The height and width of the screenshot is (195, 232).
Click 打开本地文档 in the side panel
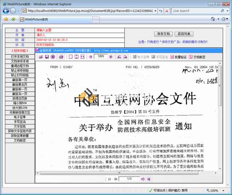coord(20,57)
